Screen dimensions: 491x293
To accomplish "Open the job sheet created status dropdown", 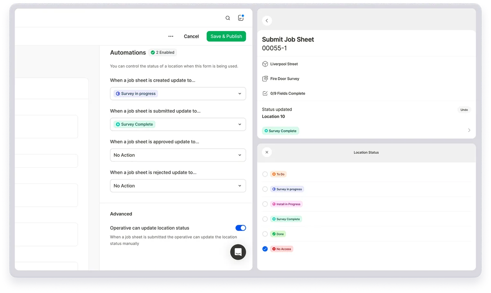I will point(178,93).
